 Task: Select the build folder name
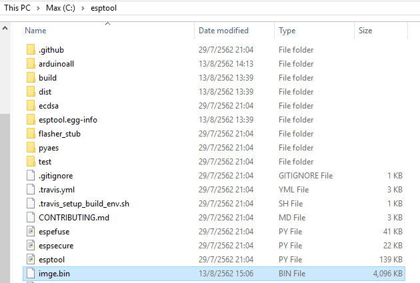[48, 77]
